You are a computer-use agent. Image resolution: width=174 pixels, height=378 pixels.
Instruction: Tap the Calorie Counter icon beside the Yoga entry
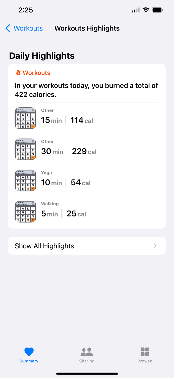(x=25, y=180)
